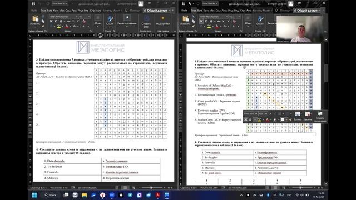Click the yellow highlight color in left ribbon
Viewport: 356px width, 200px height.
pos(58,26)
